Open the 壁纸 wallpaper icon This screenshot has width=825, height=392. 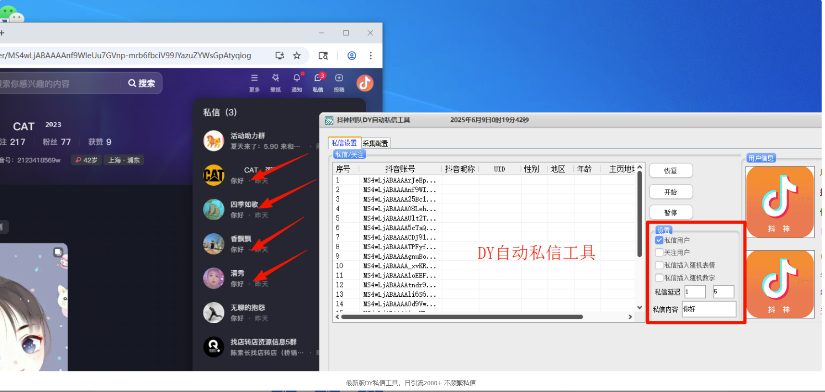coord(276,83)
